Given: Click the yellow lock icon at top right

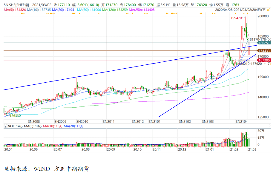Looking at the screenshot, I should (x=269, y=10).
